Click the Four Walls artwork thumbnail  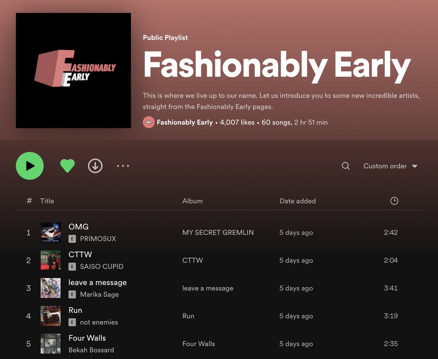50,344
